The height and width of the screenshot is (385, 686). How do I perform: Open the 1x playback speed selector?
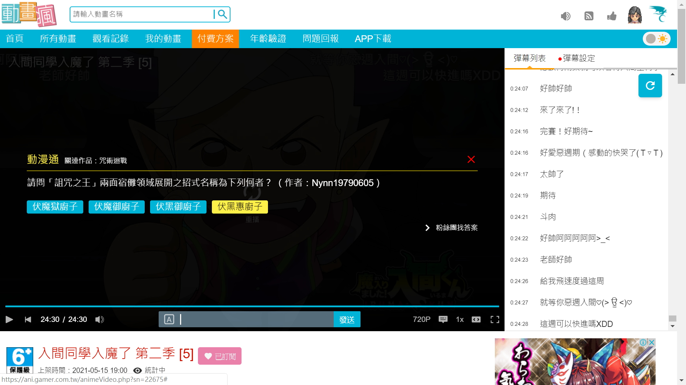(460, 319)
